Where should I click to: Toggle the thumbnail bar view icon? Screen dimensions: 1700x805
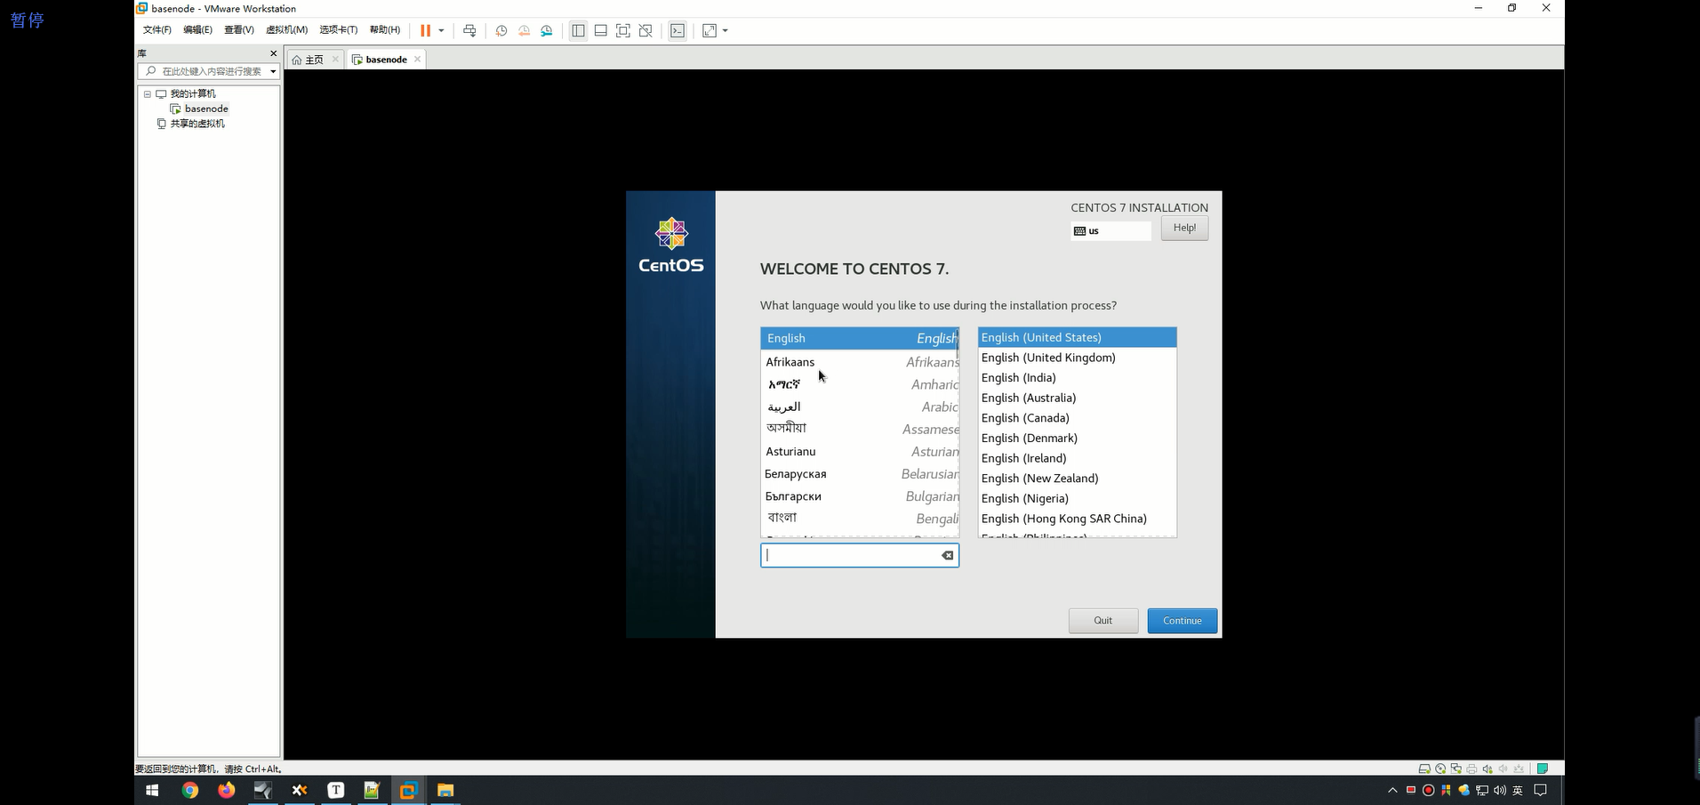601,30
